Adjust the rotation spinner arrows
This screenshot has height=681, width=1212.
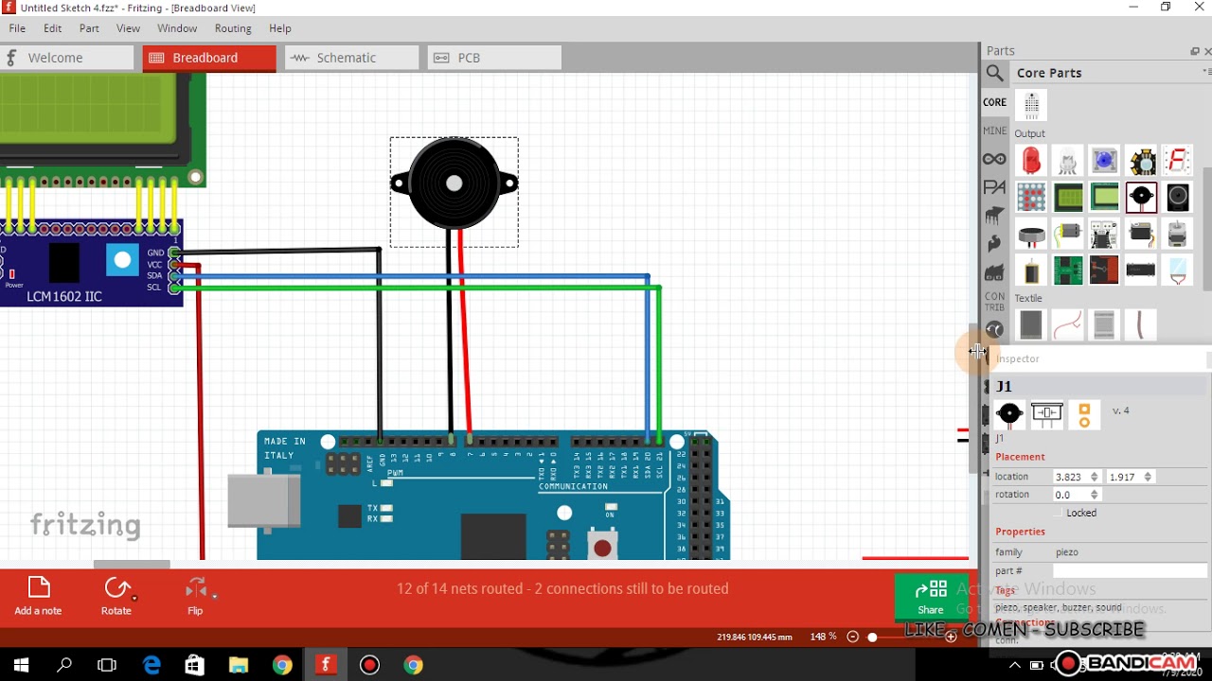coord(1095,495)
